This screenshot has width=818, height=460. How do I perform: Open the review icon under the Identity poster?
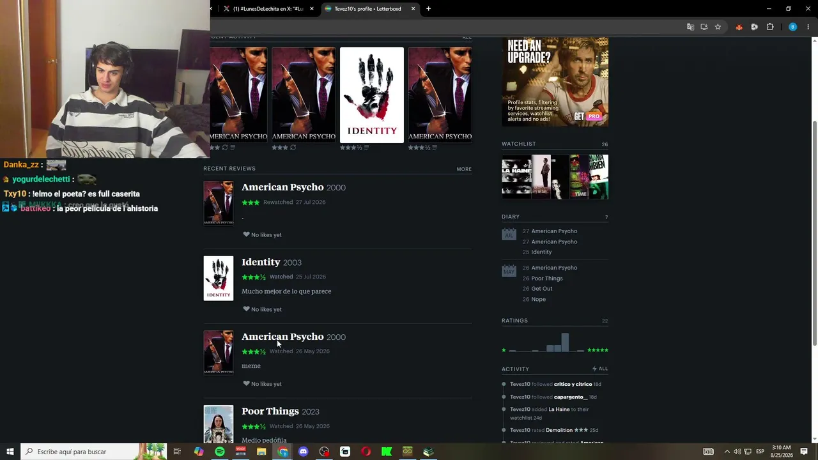click(367, 148)
